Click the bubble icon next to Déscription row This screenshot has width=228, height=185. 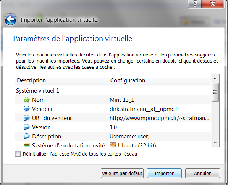tap(26, 136)
